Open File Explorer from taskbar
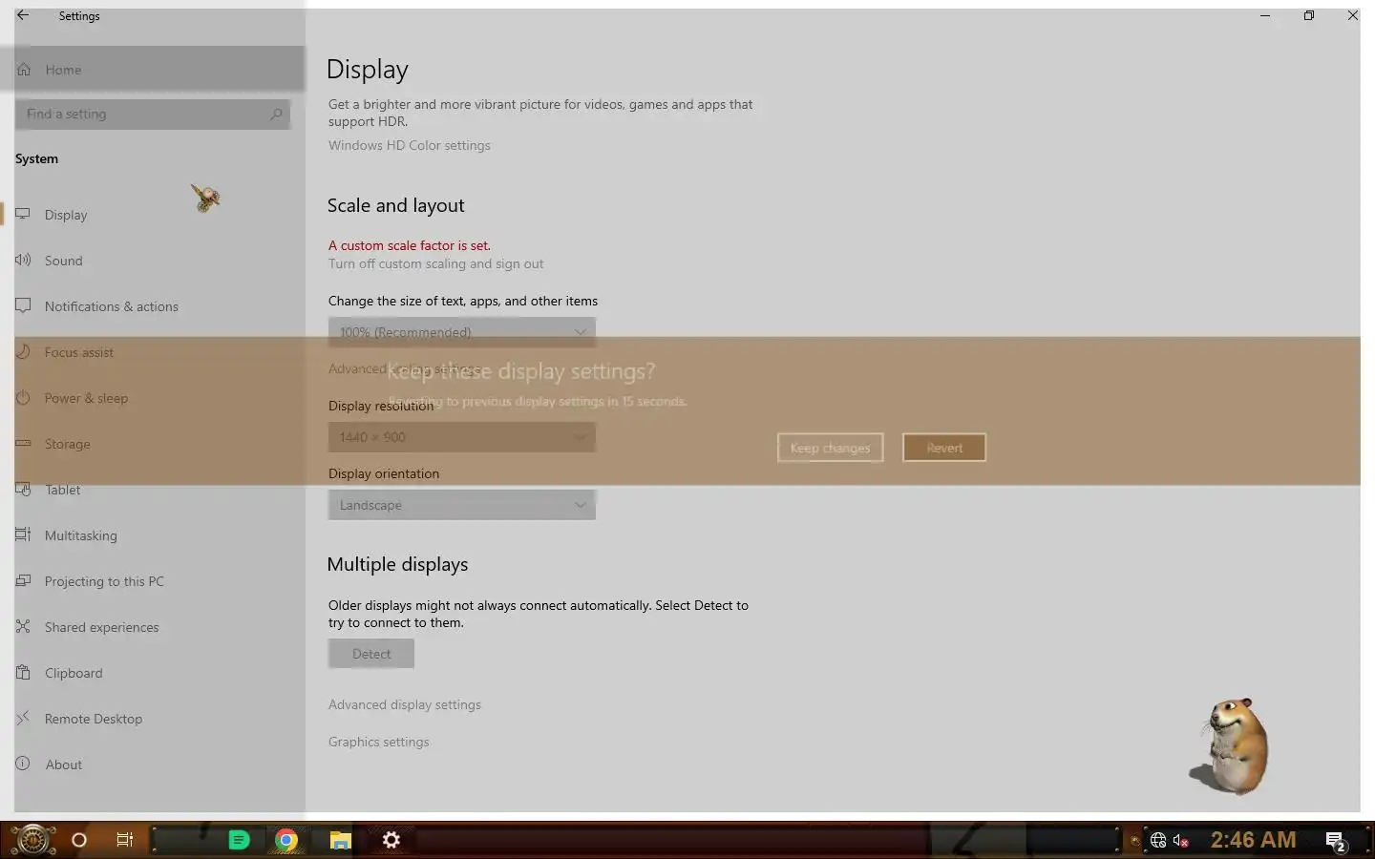1375x859 pixels. click(x=340, y=840)
